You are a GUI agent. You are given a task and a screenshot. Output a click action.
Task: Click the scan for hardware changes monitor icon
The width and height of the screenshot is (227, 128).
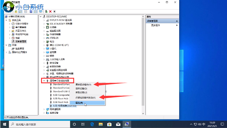click(40, 11)
